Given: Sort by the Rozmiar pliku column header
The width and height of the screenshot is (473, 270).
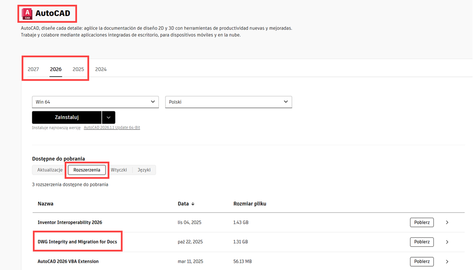Looking at the screenshot, I should 250,204.
